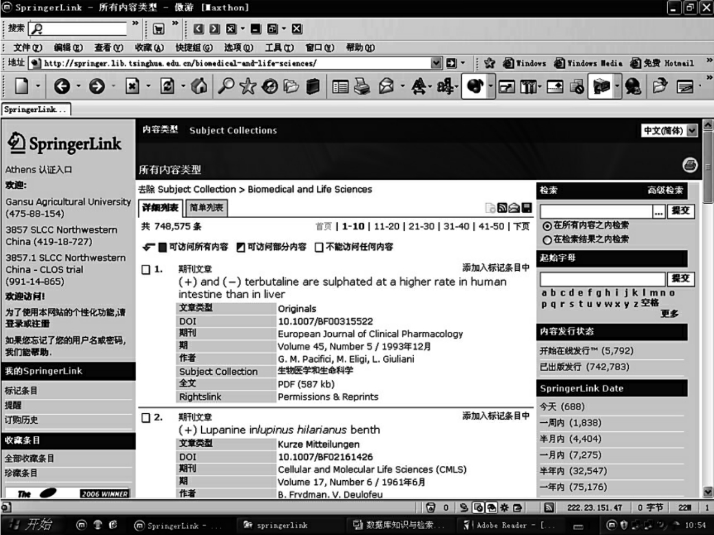Expand the address bar URL dropdown

(437, 63)
